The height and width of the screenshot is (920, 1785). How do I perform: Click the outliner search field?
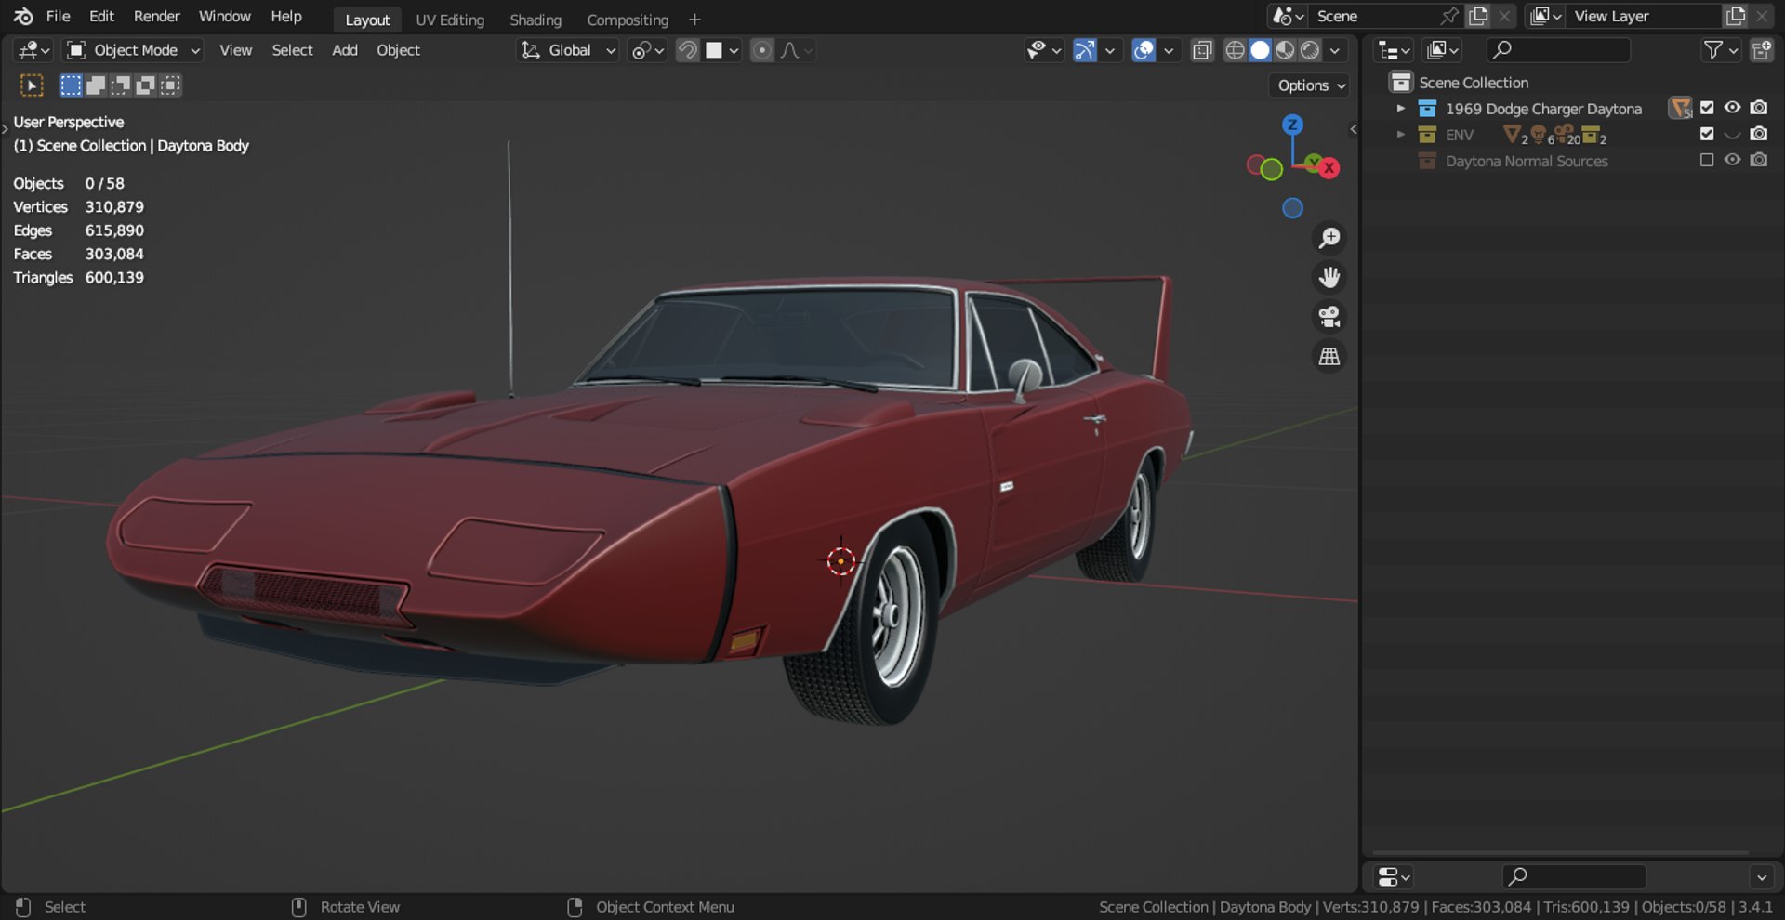point(1558,50)
